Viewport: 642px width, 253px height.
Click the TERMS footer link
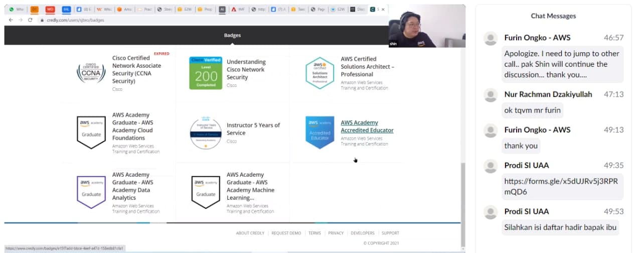click(x=314, y=233)
